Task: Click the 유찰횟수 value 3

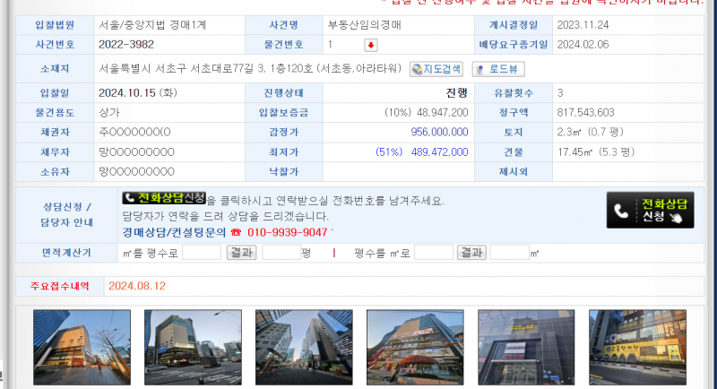Action: [560, 93]
